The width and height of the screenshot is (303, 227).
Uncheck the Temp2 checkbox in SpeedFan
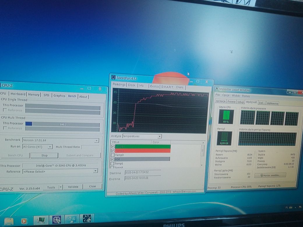click(x=113, y=150)
